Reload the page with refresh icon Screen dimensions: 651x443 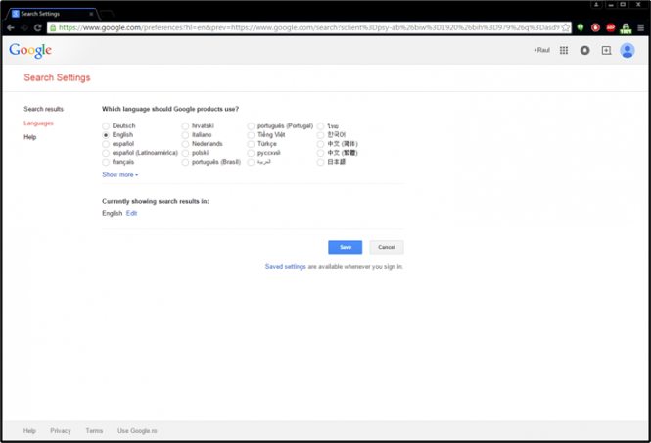(x=38, y=27)
